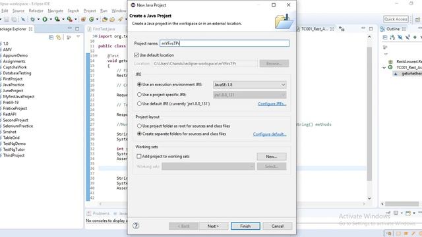Click the Debug bug icon in the toolbar
Viewport: 422px width, 237px height.
pyautogui.click(x=32, y=19)
